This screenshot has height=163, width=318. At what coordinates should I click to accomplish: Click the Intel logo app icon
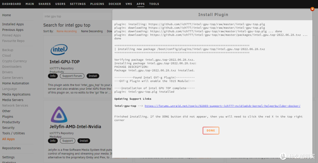click(59, 50)
